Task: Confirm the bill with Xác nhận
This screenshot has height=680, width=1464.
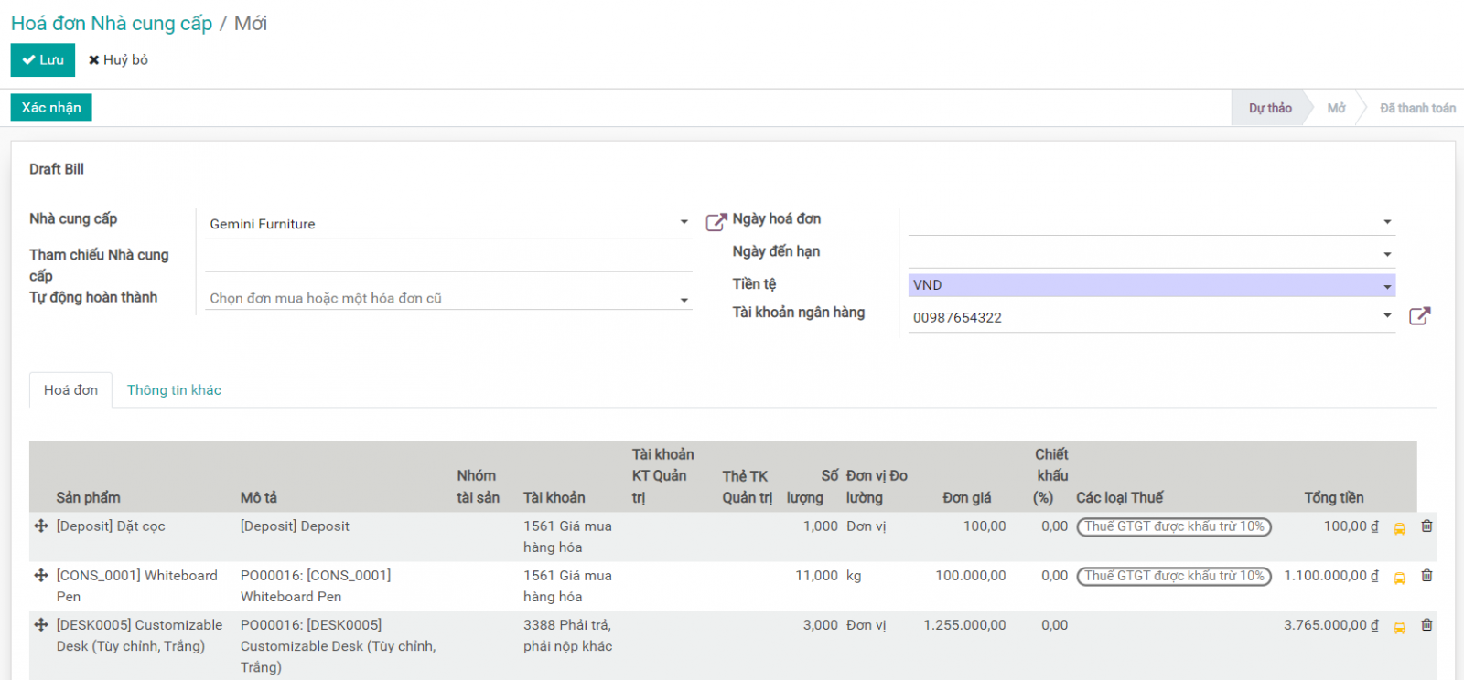Action: pyautogui.click(x=51, y=108)
